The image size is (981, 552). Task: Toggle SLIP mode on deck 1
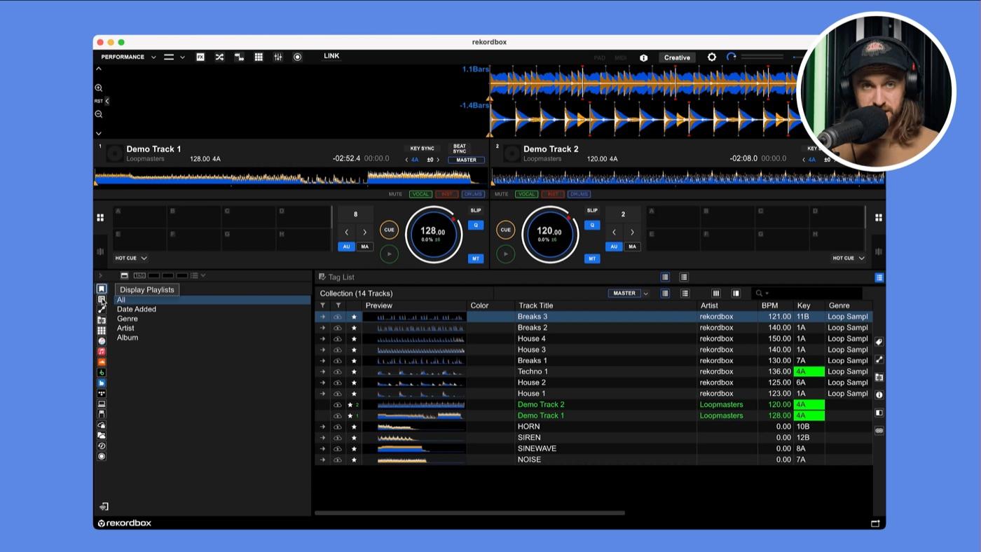476,210
